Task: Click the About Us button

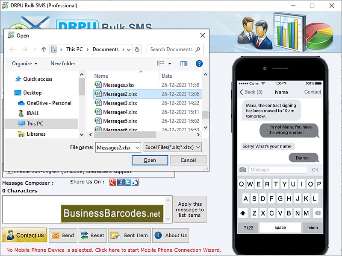Action: tap(171, 236)
